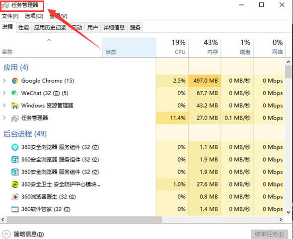Sort by the 0% 网络 column header
The height and width of the screenshot is (239, 293).
(x=270, y=48)
